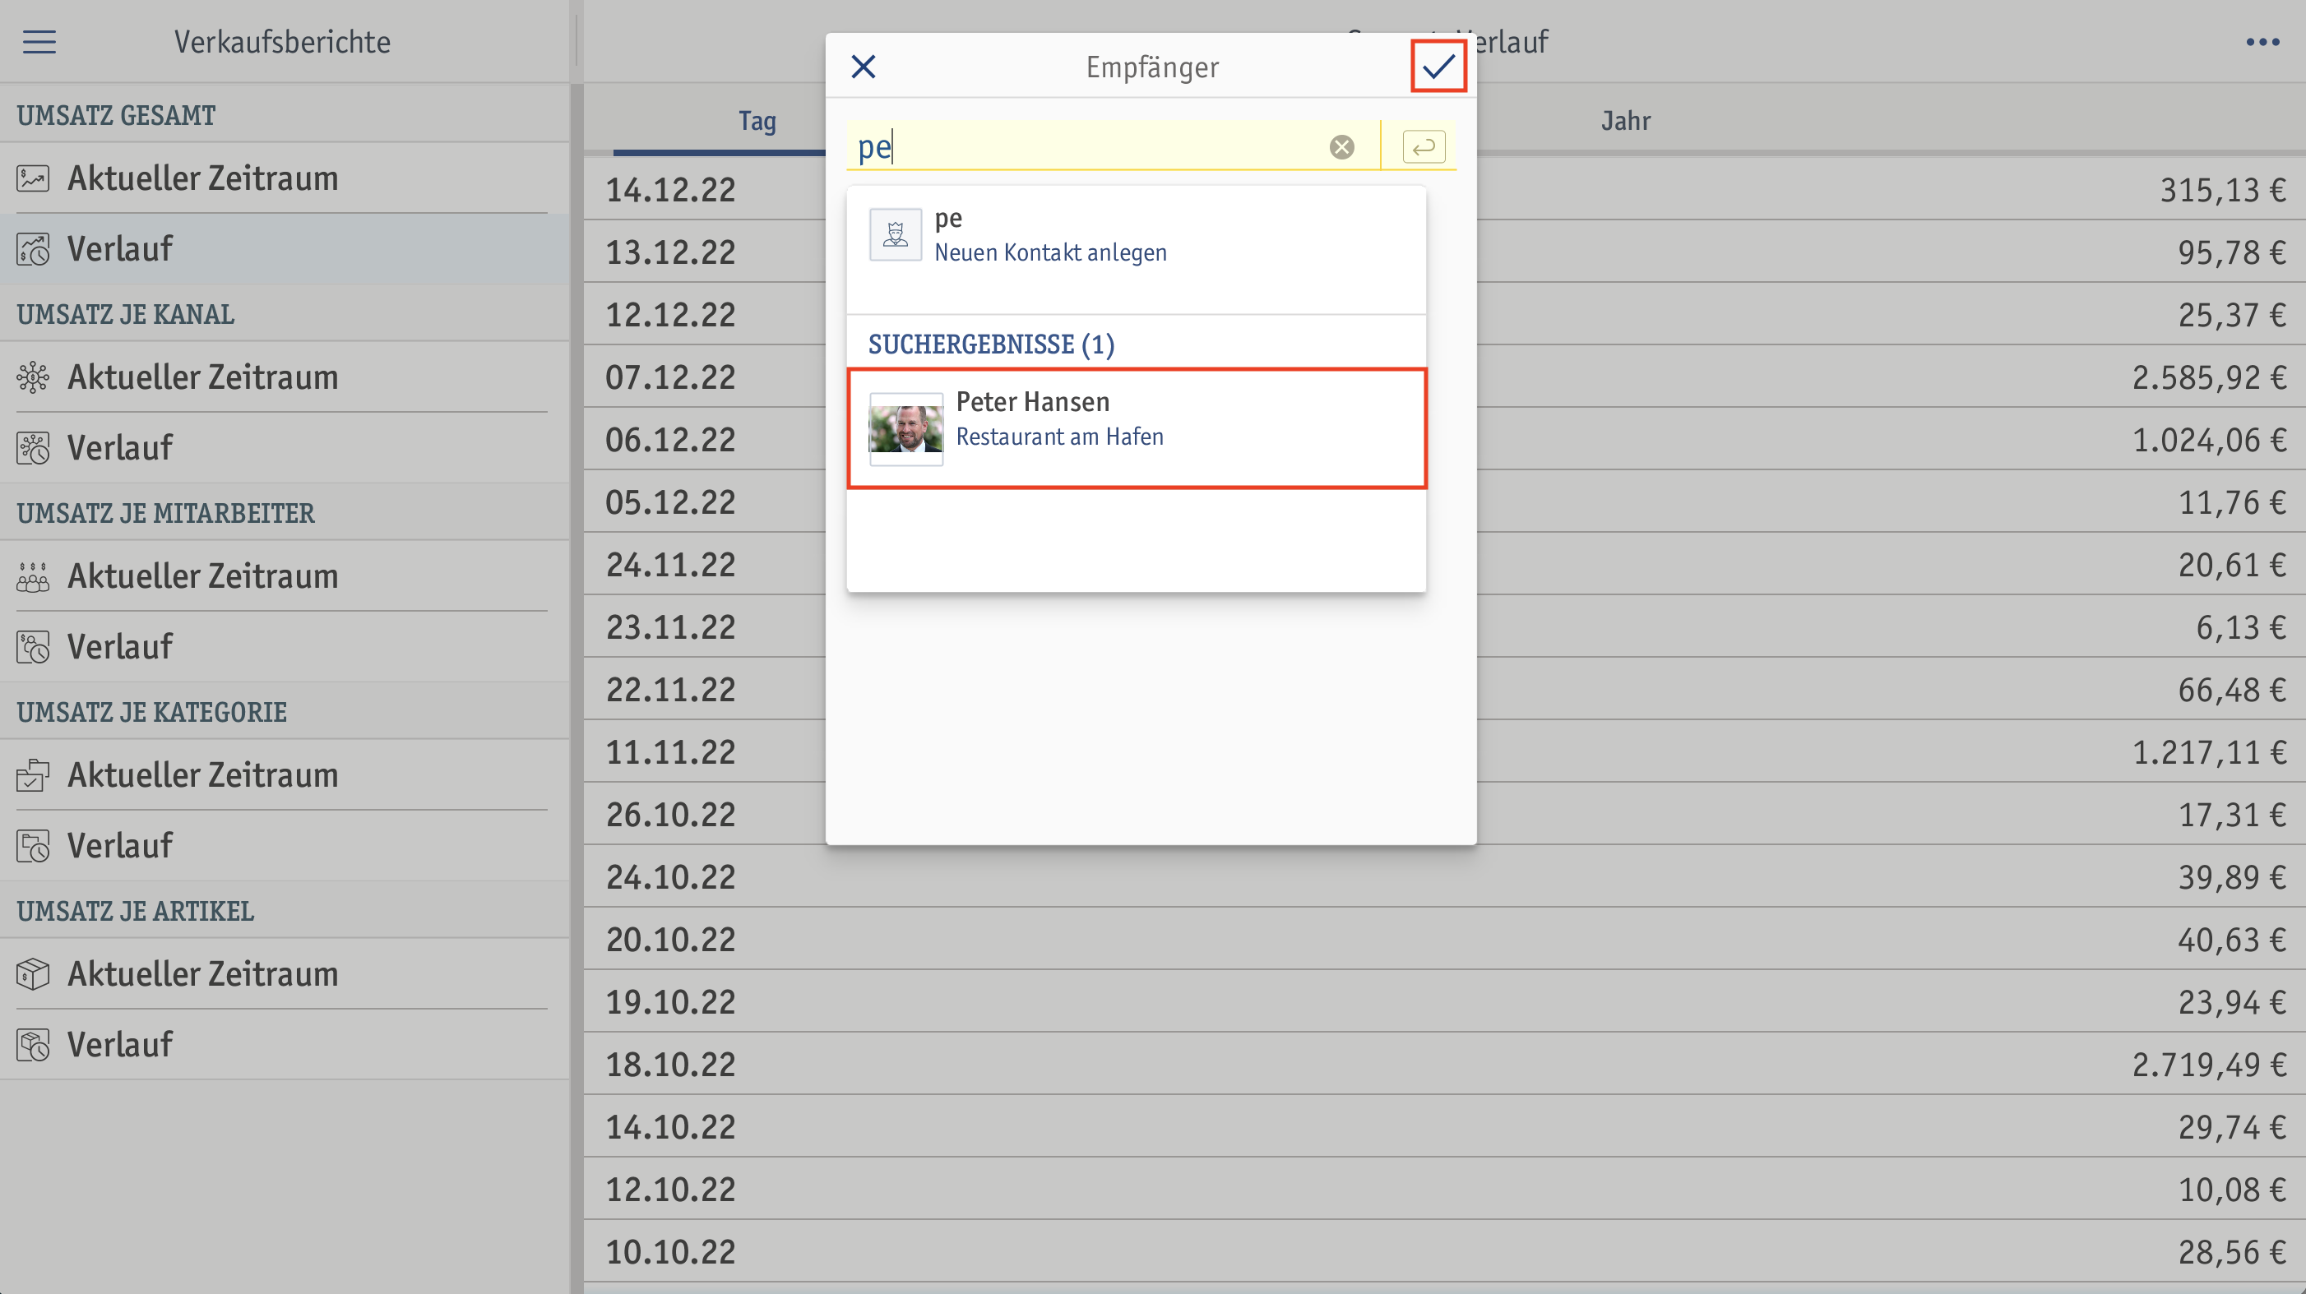The height and width of the screenshot is (1294, 2306).
Task: Click the Suchergebnisse (1) header
Action: pyautogui.click(x=991, y=344)
